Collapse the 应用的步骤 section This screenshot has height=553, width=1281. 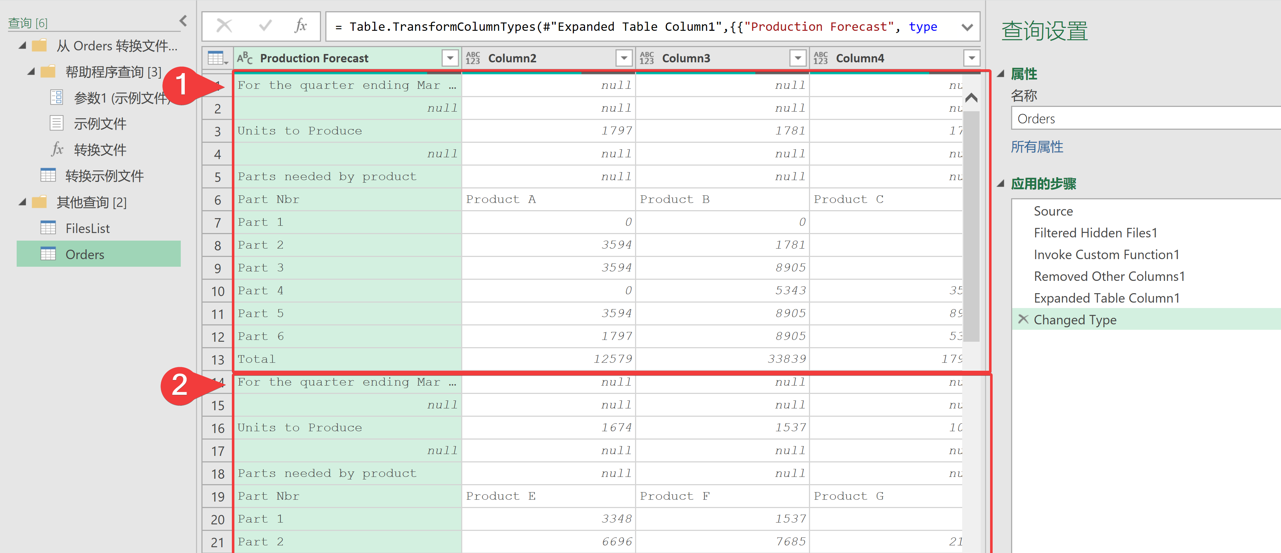1001,183
